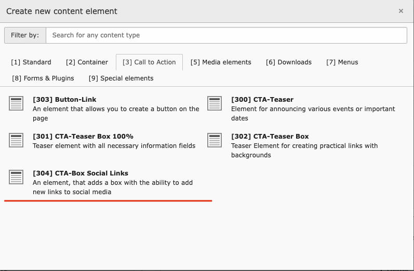Open the Forms & Plugins tab

pos(43,78)
